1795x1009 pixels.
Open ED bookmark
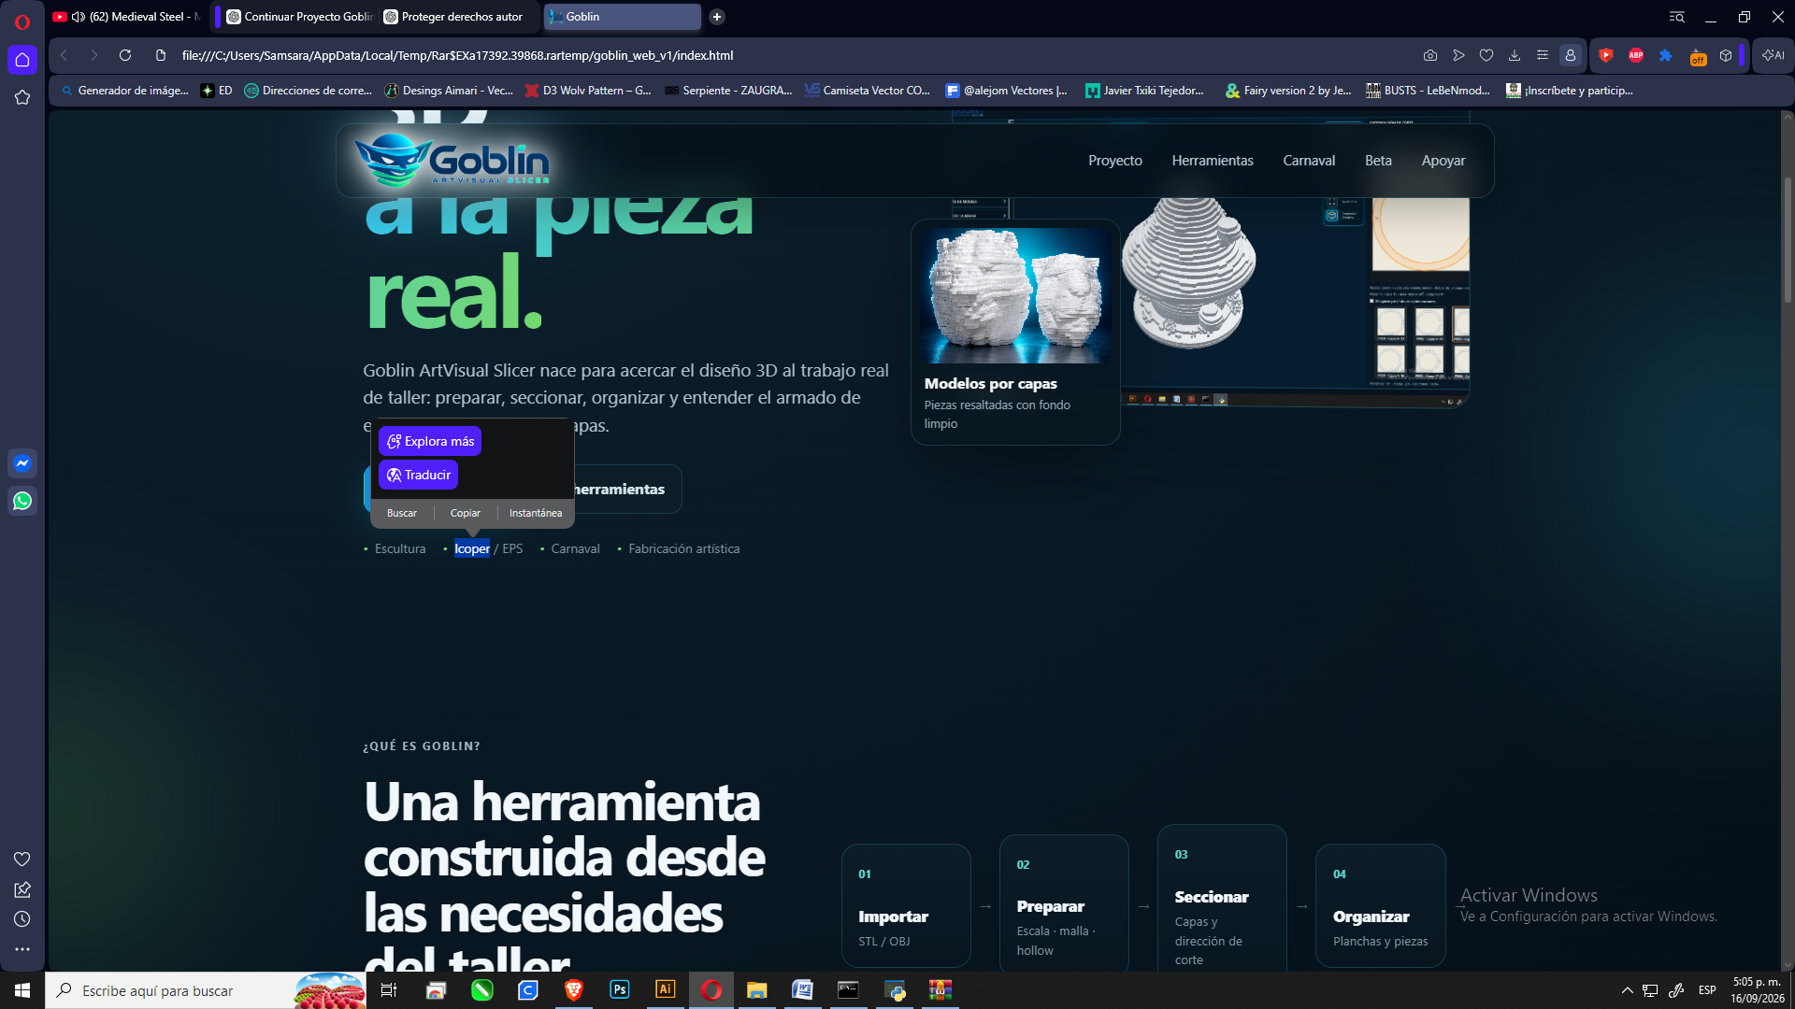click(216, 91)
